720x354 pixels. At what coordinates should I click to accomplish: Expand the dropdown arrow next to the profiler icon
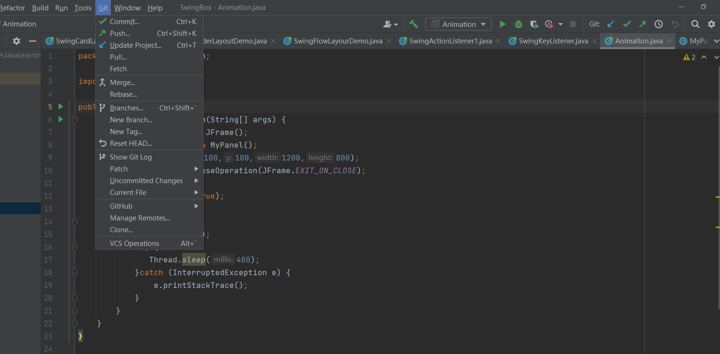[561, 24]
